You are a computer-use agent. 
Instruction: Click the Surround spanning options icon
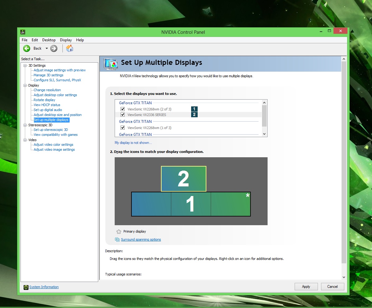point(117,240)
